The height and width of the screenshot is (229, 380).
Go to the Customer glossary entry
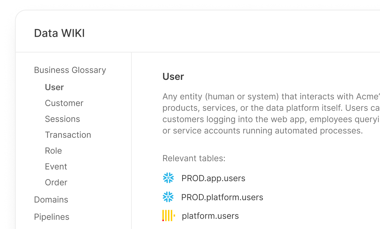[x=64, y=103]
